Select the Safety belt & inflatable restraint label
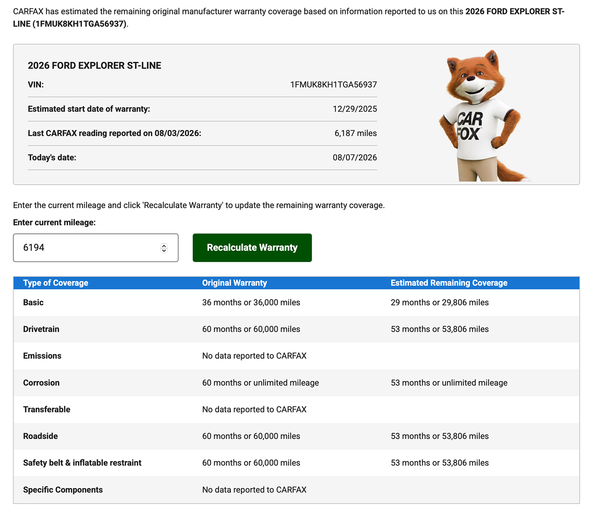 coord(83,463)
